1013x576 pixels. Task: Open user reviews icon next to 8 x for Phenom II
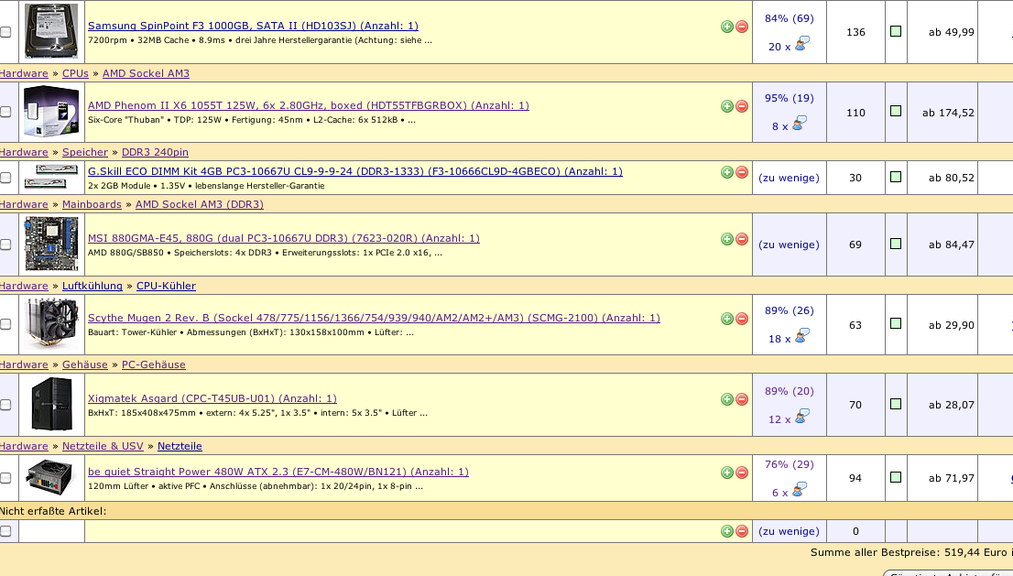(800, 124)
